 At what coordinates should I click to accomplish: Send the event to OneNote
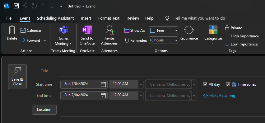[87, 35]
